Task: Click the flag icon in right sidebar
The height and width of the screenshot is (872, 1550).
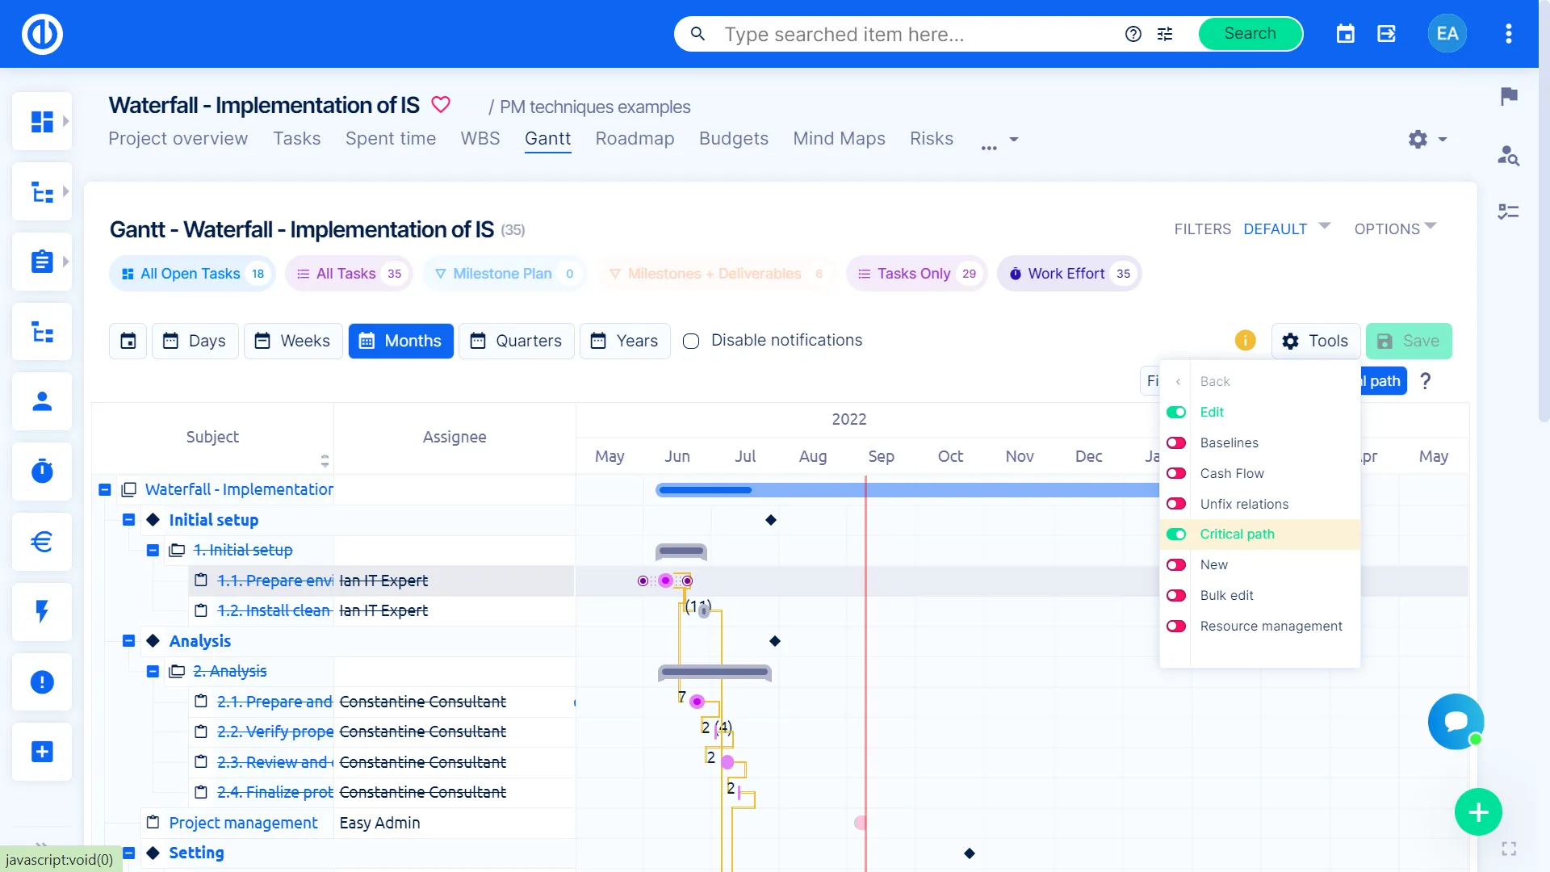Action: [x=1508, y=96]
